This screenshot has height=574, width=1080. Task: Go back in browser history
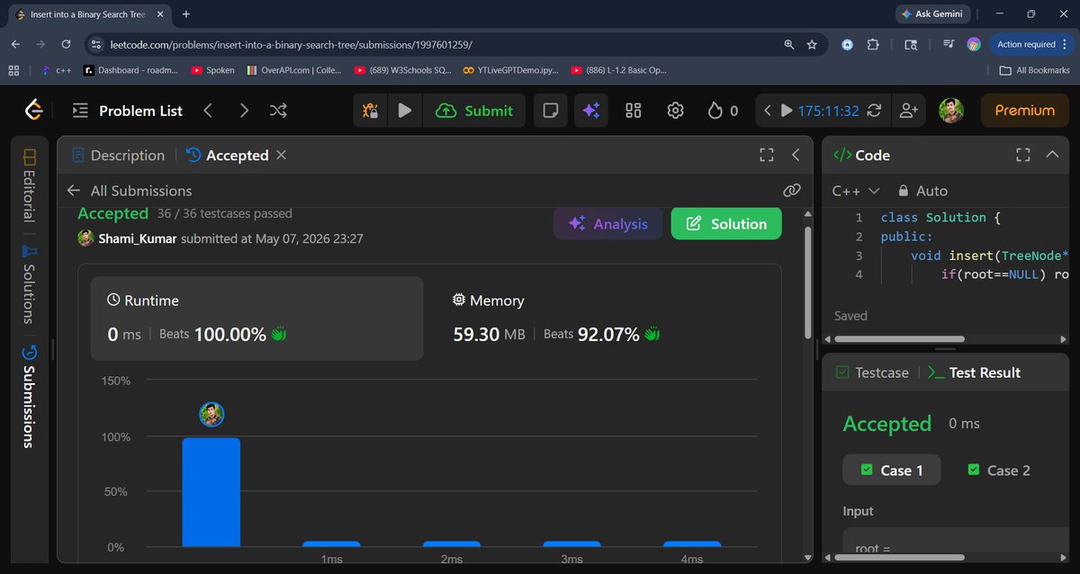[15, 44]
